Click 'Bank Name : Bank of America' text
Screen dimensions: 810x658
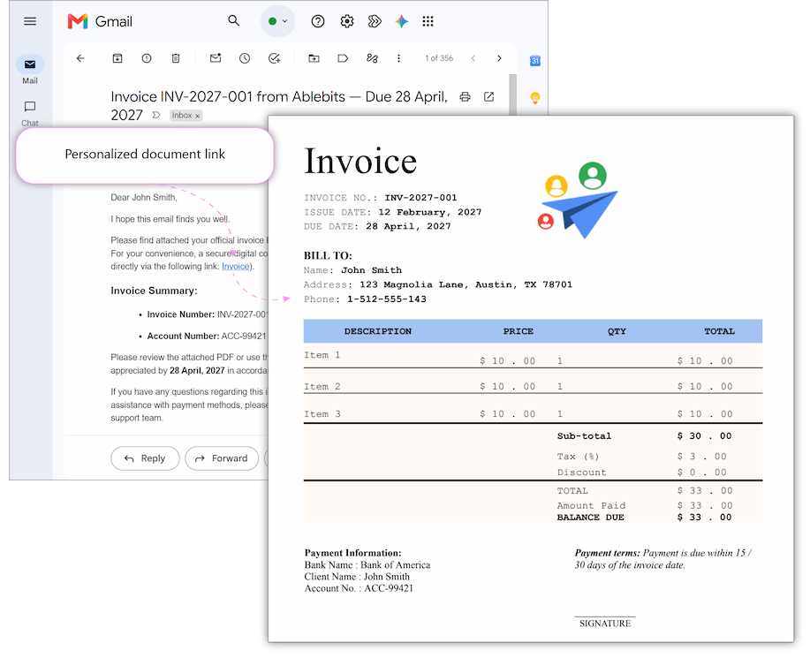click(x=367, y=565)
